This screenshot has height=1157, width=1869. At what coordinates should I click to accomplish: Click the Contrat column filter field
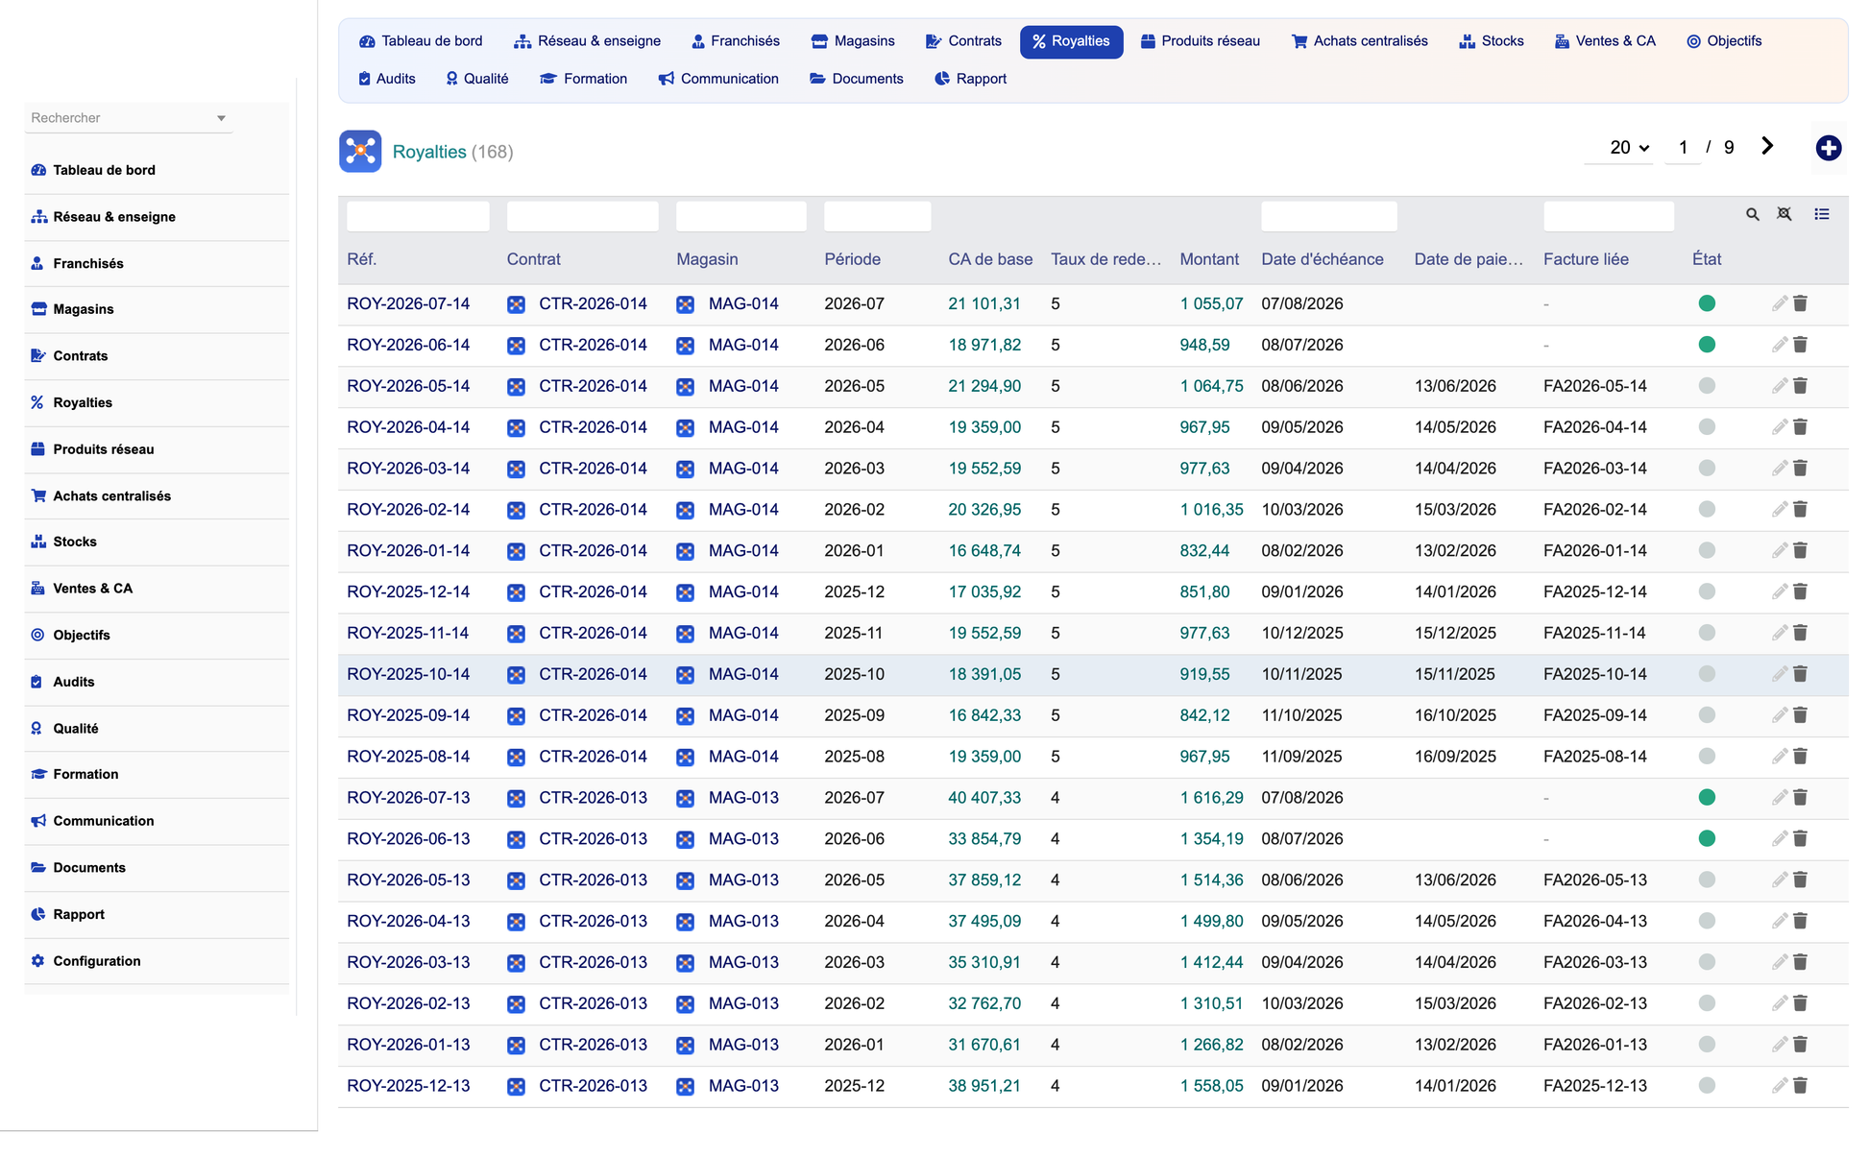pos(582,216)
